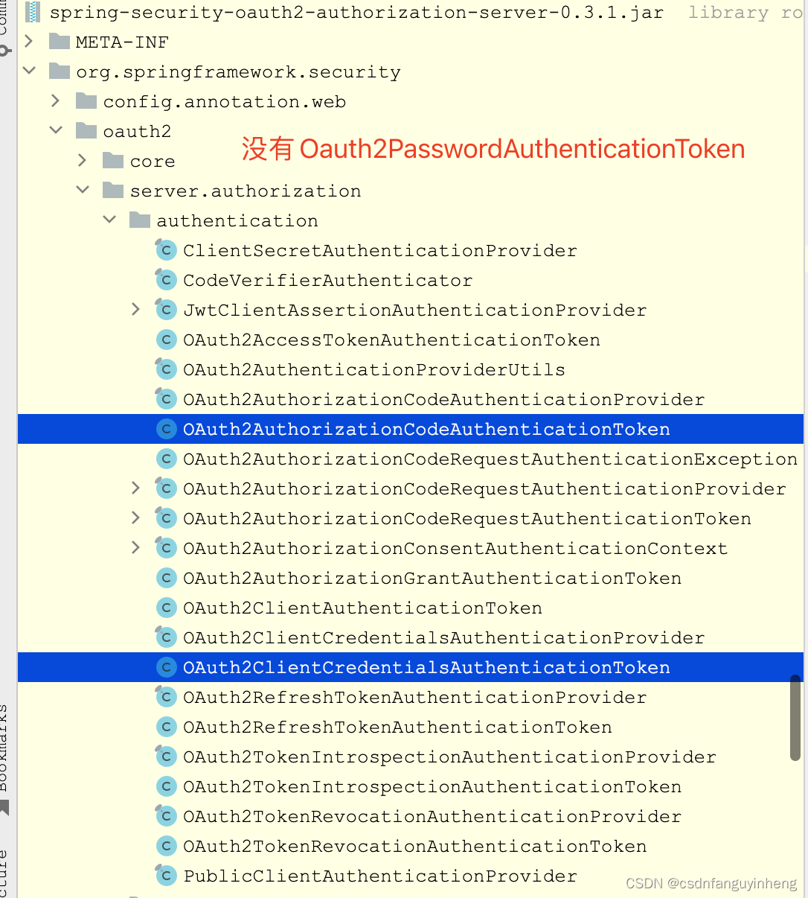This screenshot has width=808, height=898.
Task: Click the oauth2 package folder icon
Action: [x=86, y=131]
